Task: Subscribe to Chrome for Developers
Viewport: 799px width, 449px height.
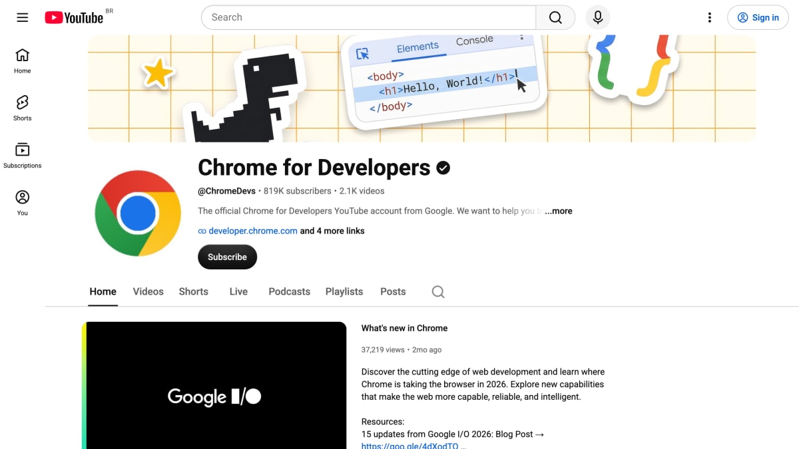Action: [x=227, y=257]
